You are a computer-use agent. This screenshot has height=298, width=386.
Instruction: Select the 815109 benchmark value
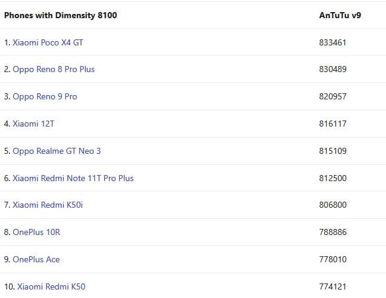pos(333,151)
